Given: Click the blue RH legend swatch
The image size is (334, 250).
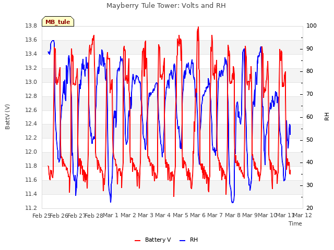Looking at the screenshot, I should click(183, 241).
